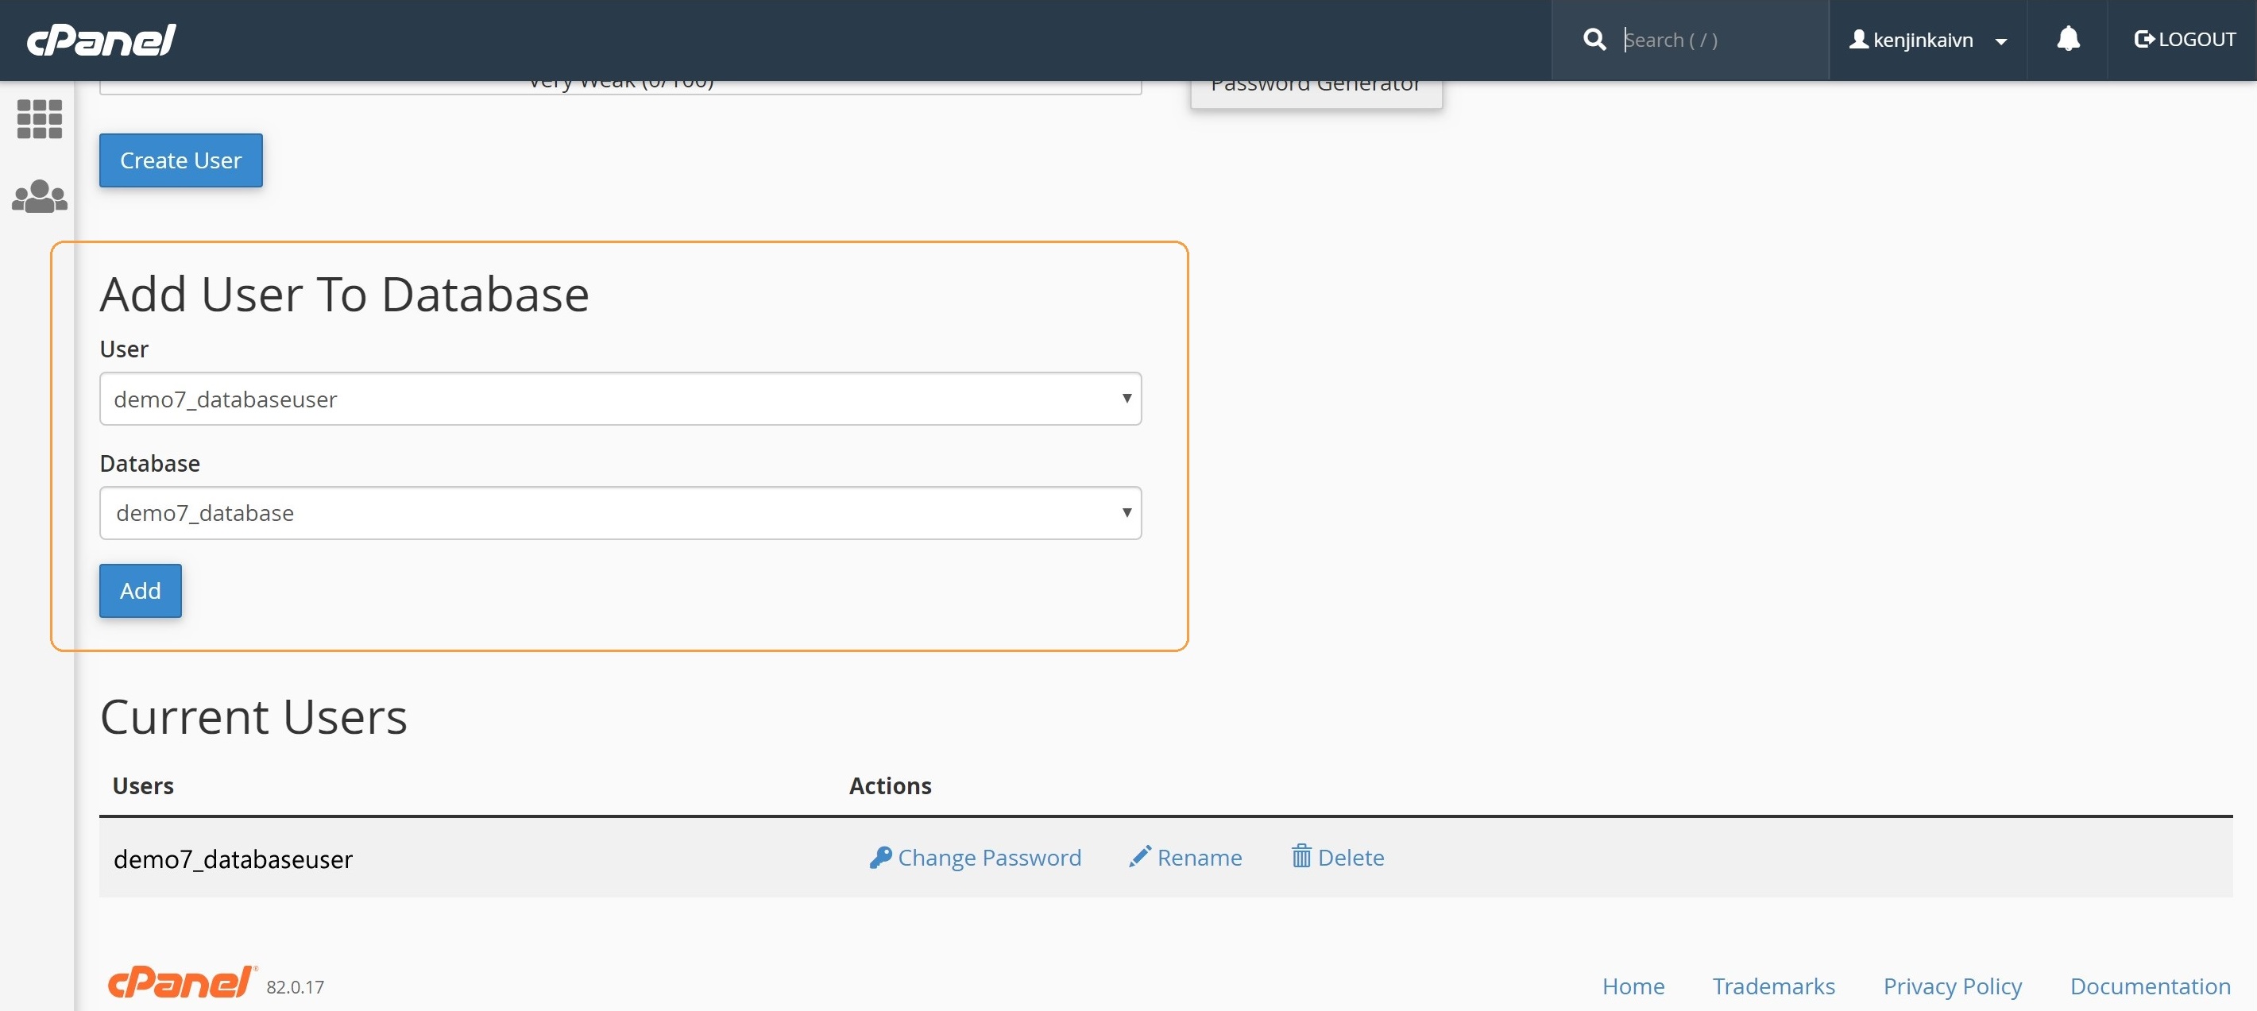Click the Add User To Database heading
Screen dimensions: 2257x1011
344,294
